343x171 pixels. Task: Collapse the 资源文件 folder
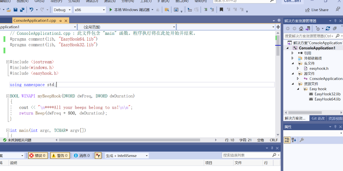pos(292,84)
